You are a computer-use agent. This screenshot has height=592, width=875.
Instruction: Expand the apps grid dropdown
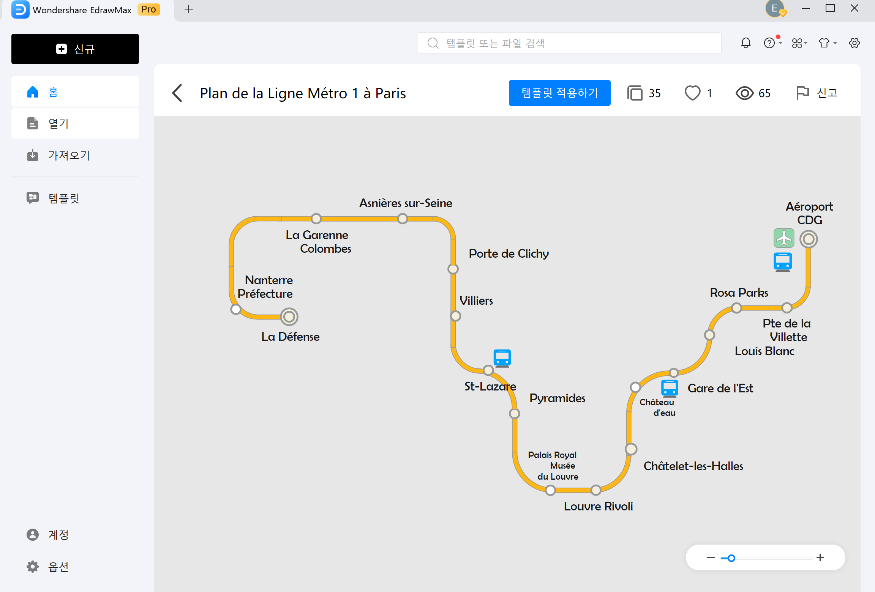pos(799,43)
